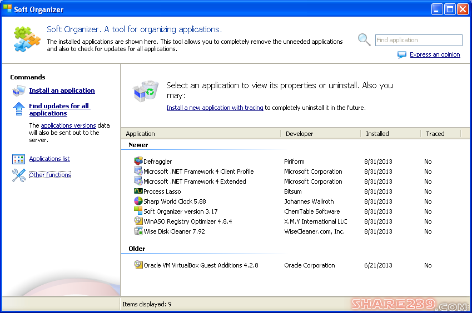The width and height of the screenshot is (472, 313).
Task: Select the Newer group header
Action: [138, 145]
